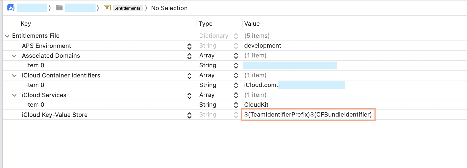Collapse the Associated Domains array
Image resolution: width=467 pixels, height=168 pixels.
pyautogui.click(x=14, y=56)
